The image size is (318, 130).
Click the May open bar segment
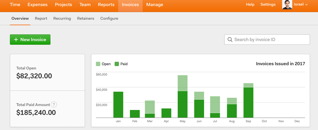[x=182, y=83]
